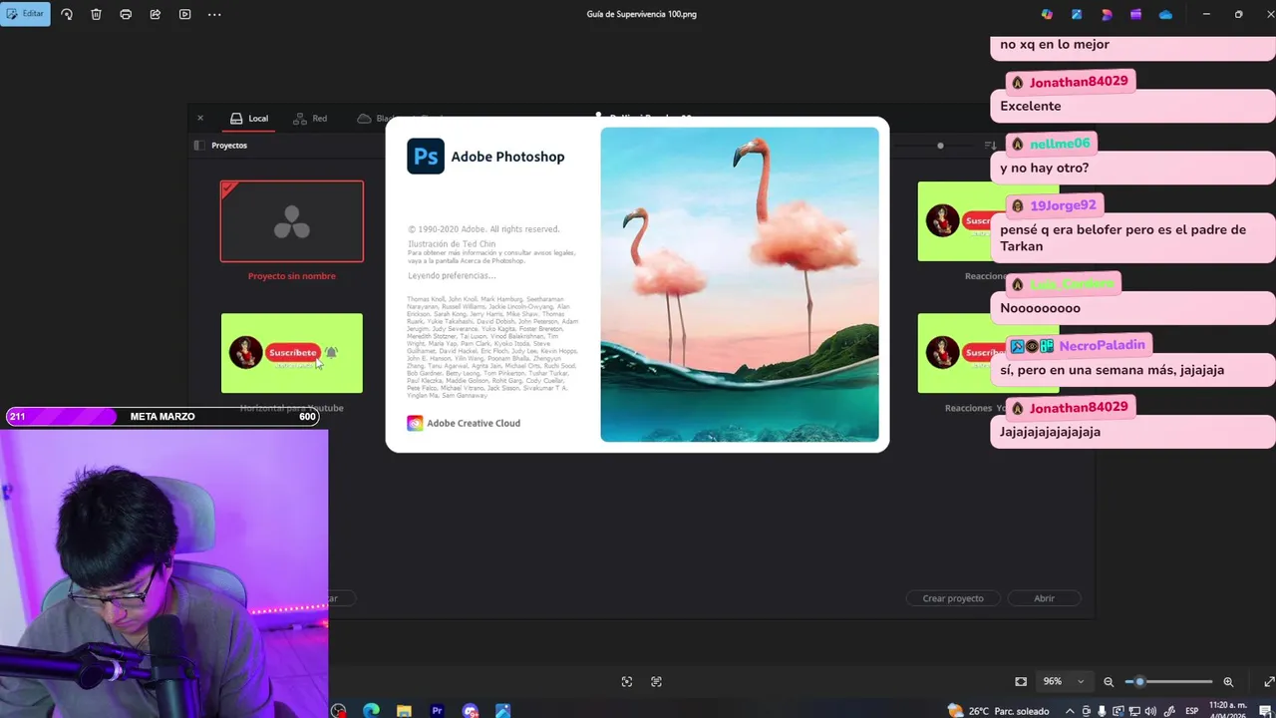The height and width of the screenshot is (718, 1276).
Task: Adjust the thumbnail size slider in project manager
Action: click(940, 146)
